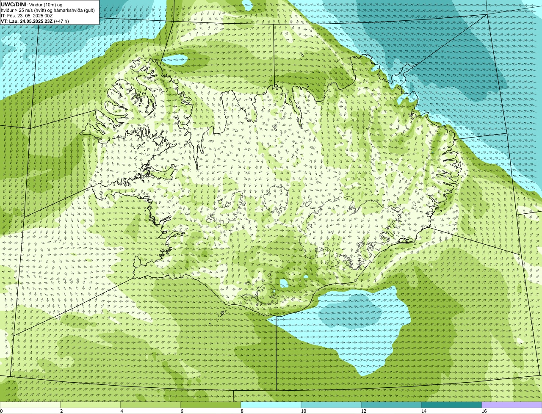Click the legend label "14"

pos(424,411)
